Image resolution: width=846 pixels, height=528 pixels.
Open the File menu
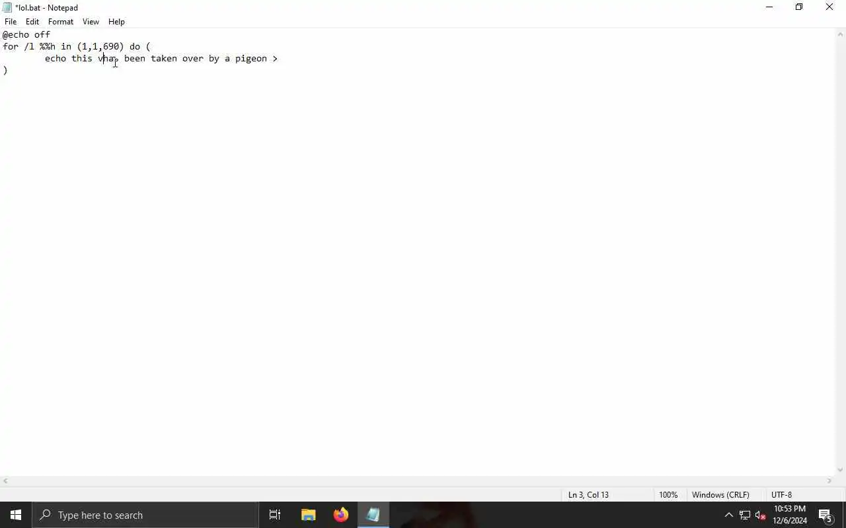11,22
